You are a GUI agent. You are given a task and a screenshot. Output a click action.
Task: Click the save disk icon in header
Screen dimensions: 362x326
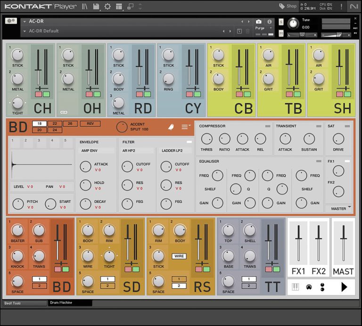click(x=97, y=6)
